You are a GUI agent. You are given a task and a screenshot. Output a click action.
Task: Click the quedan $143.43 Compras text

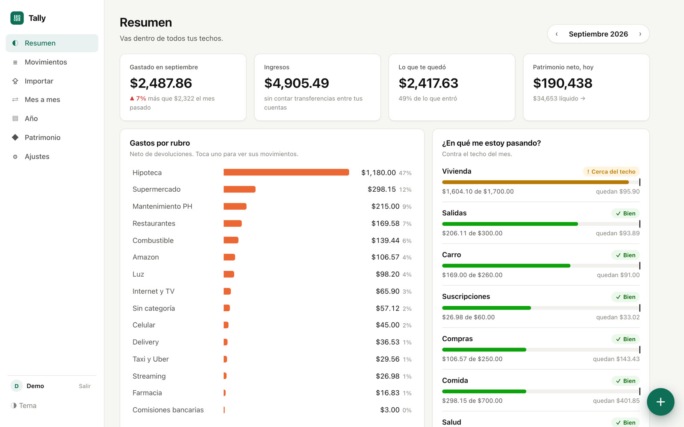[616, 359]
